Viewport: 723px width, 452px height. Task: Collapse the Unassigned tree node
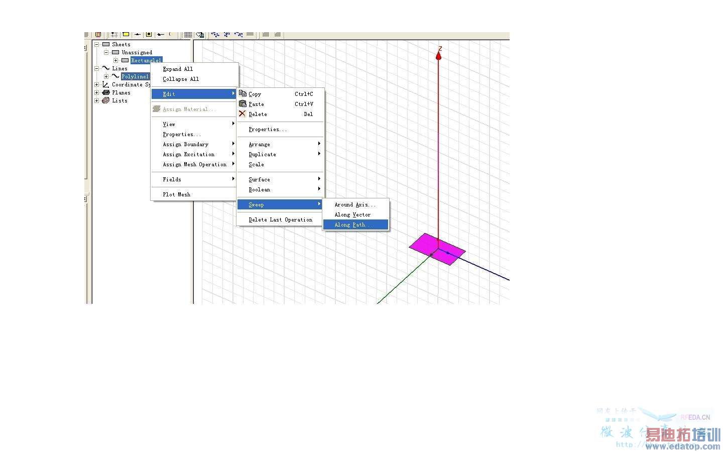click(x=106, y=52)
